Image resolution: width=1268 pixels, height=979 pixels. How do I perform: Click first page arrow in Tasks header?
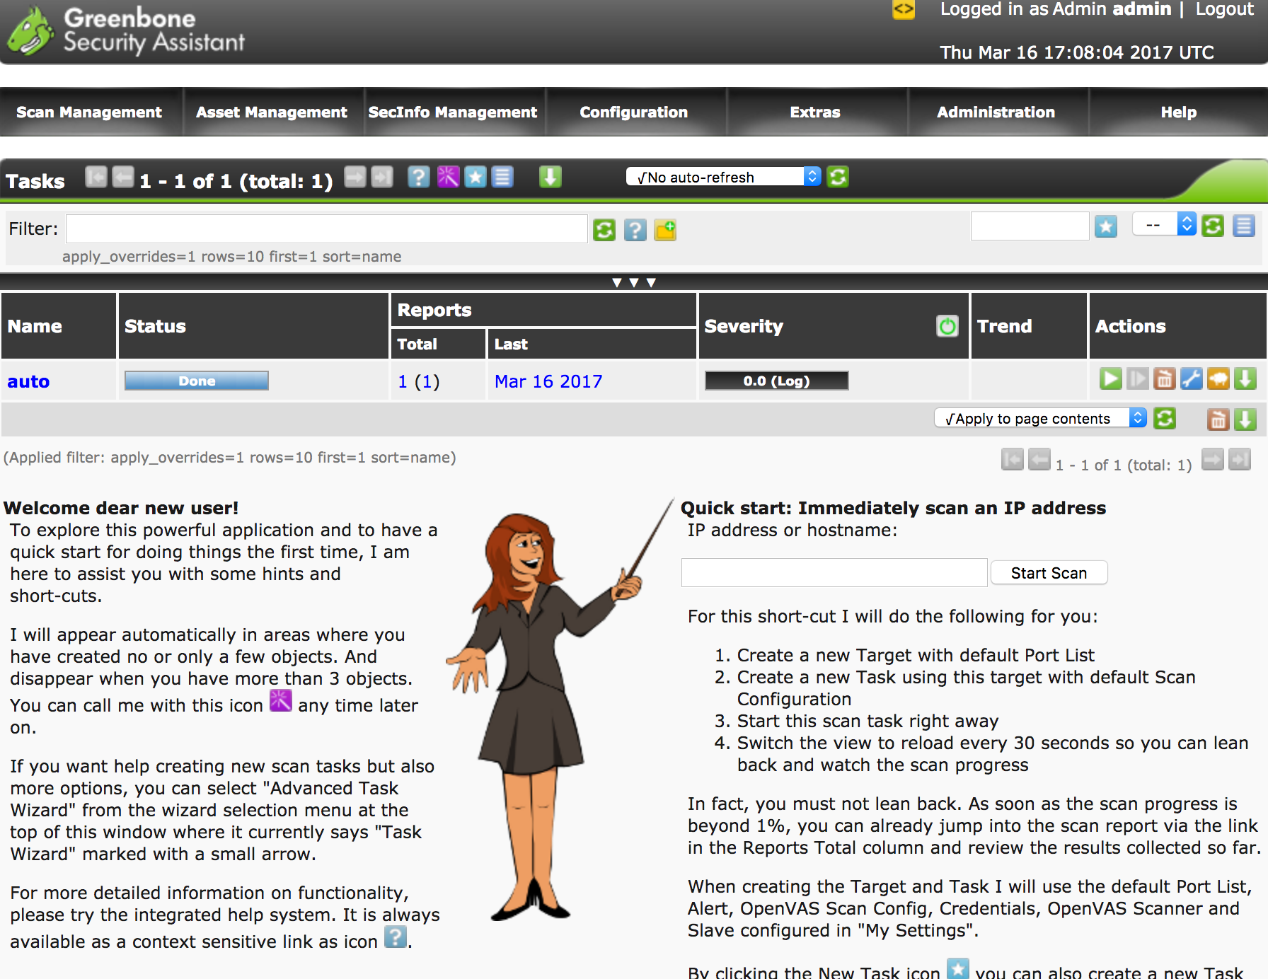click(96, 177)
